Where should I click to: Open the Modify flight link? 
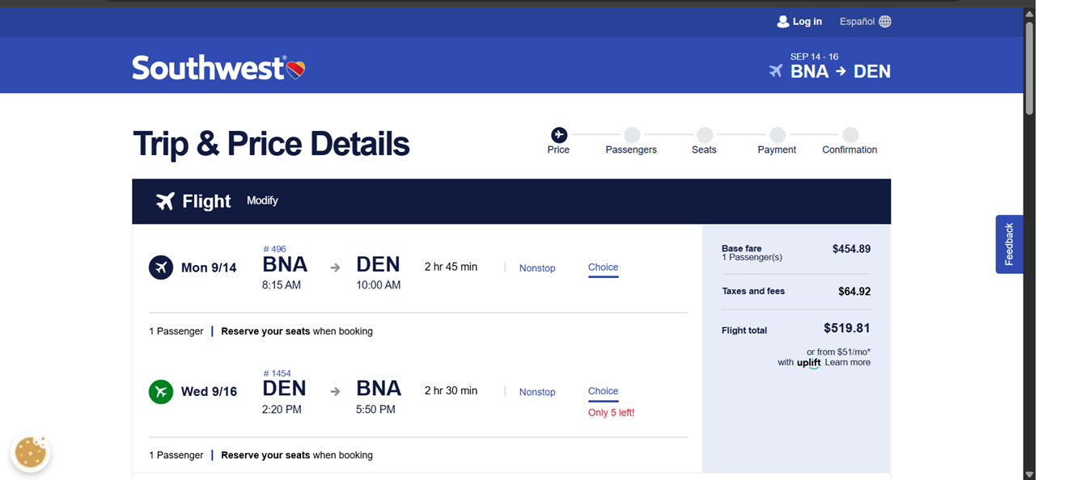coord(262,200)
